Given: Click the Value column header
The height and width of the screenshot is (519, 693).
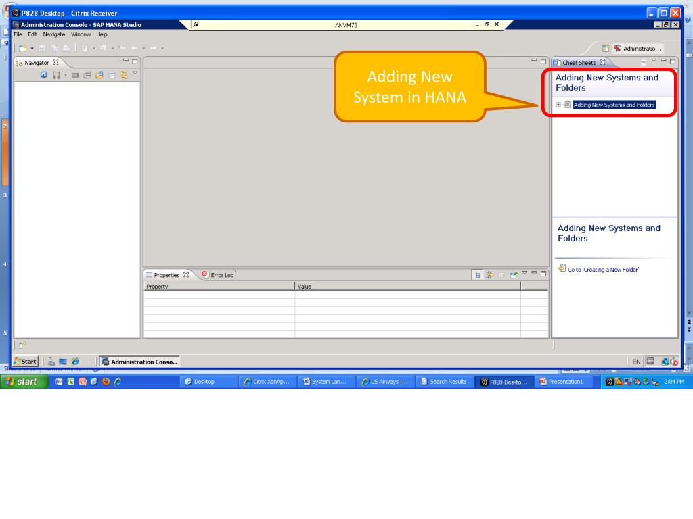Looking at the screenshot, I should point(408,287).
